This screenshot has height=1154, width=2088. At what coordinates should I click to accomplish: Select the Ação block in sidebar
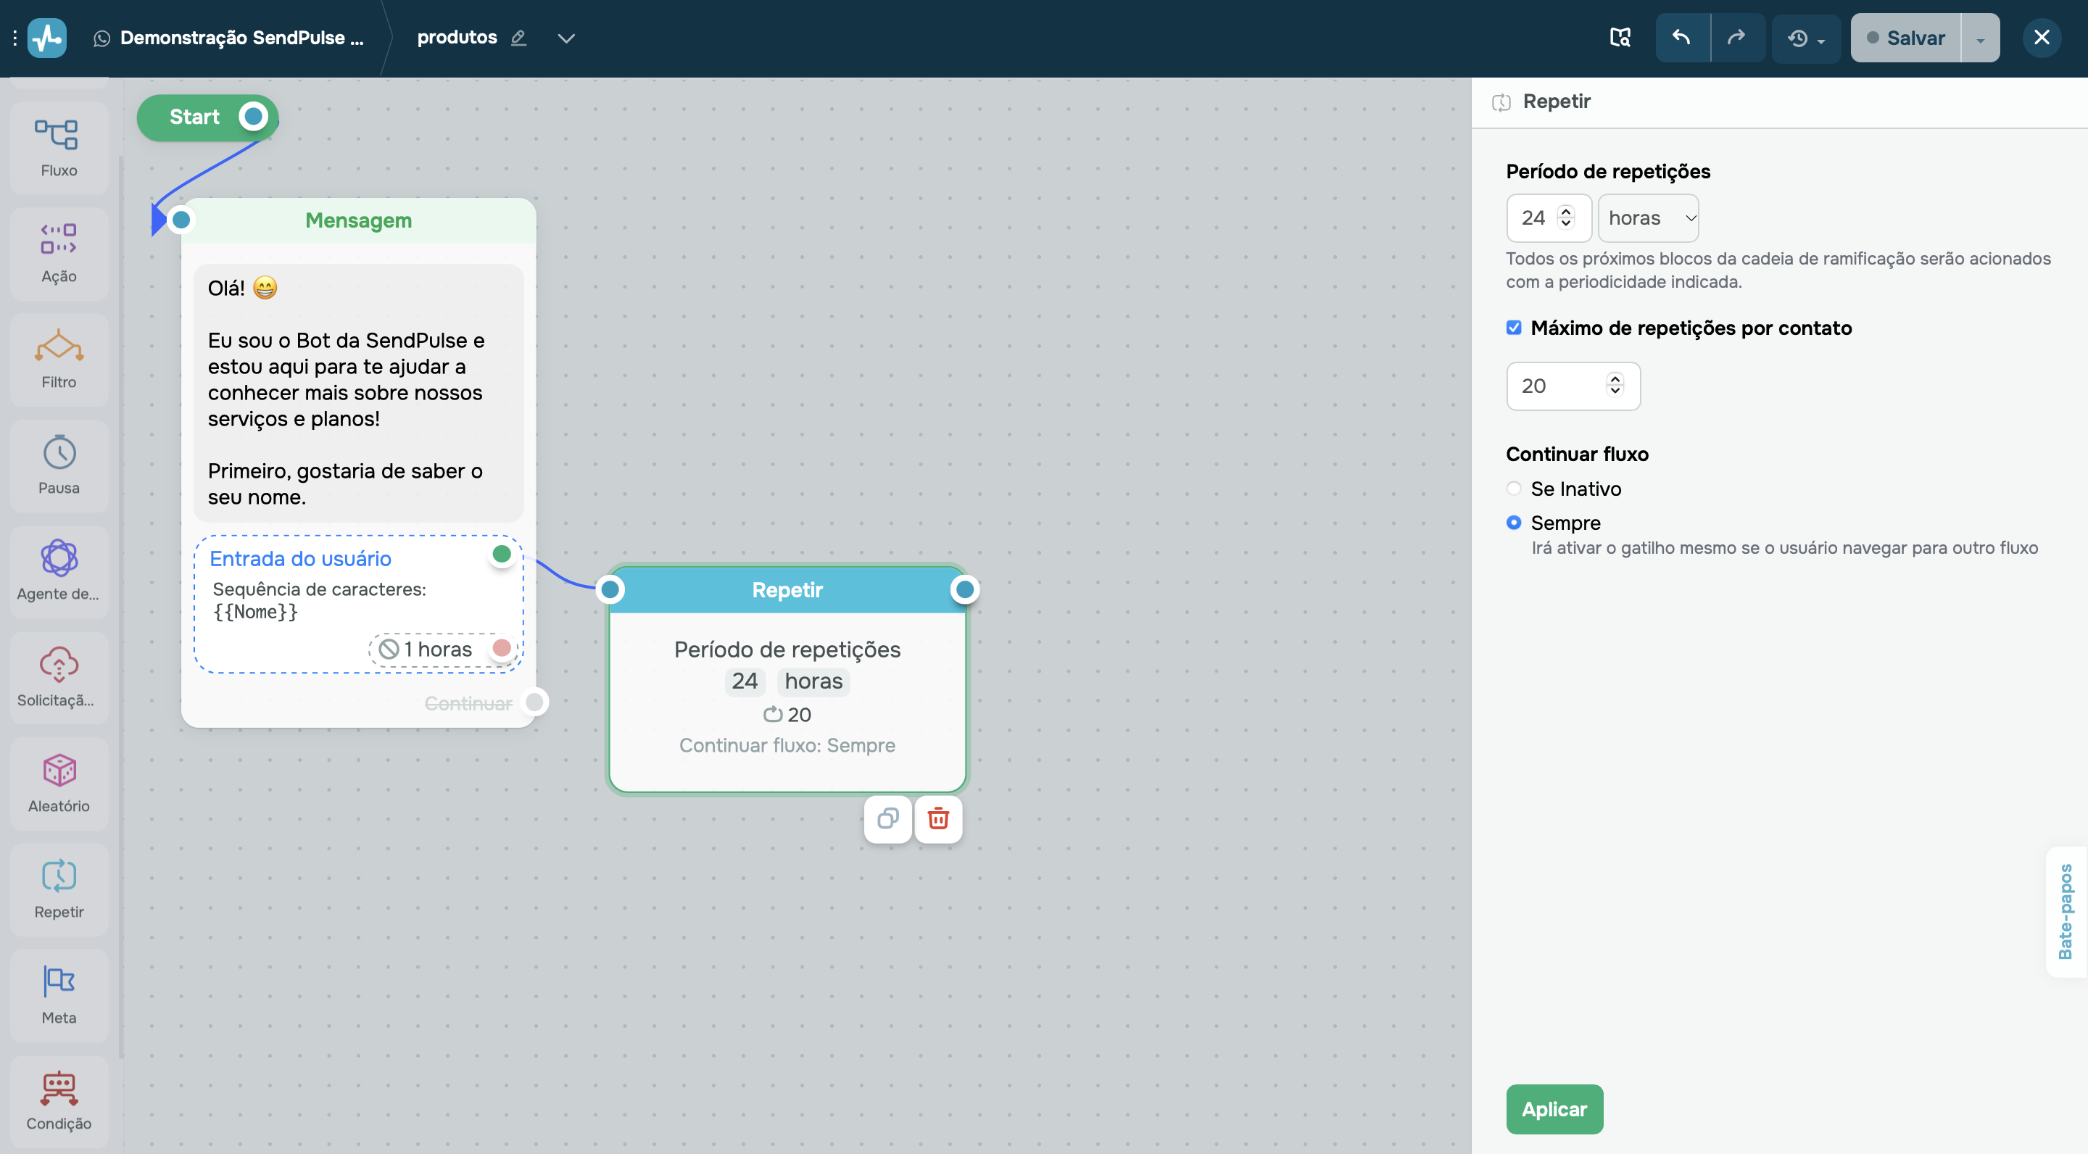tap(59, 254)
